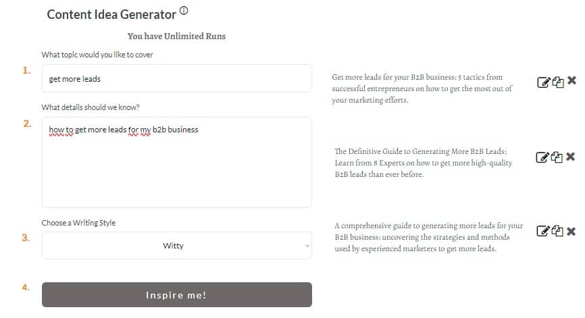The image size is (585, 318).
Task: Click the info icon beside Content Idea Generator
Action: click(x=184, y=11)
